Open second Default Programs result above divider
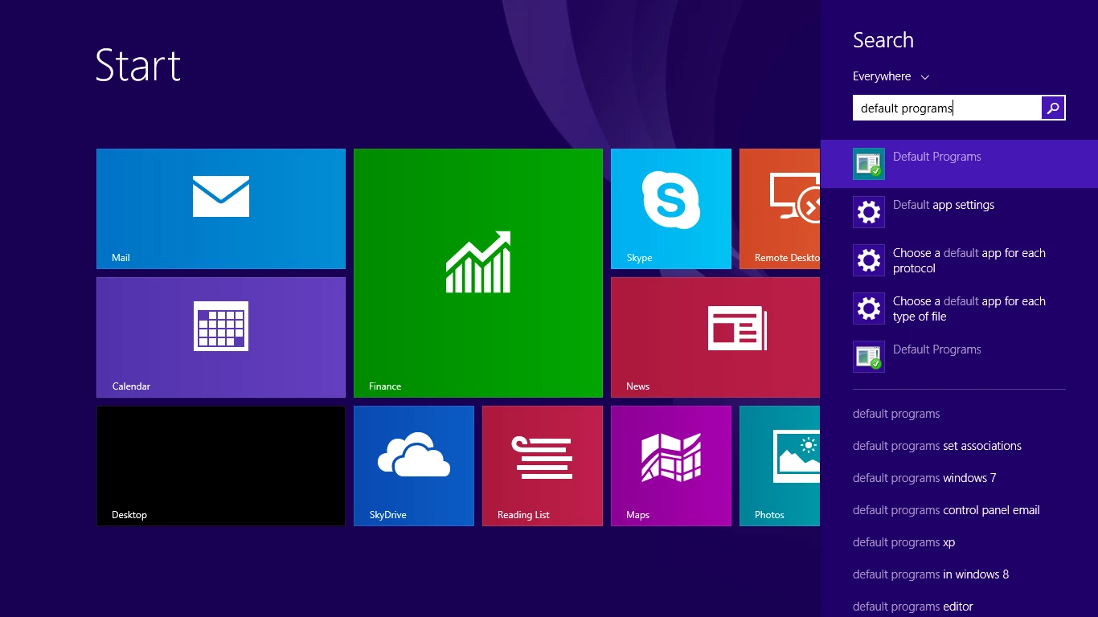The width and height of the screenshot is (1098, 617). pos(959,357)
